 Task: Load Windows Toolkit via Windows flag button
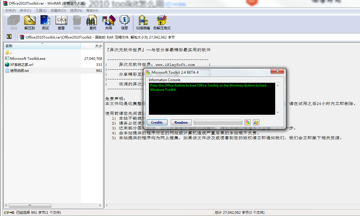pos(256,123)
